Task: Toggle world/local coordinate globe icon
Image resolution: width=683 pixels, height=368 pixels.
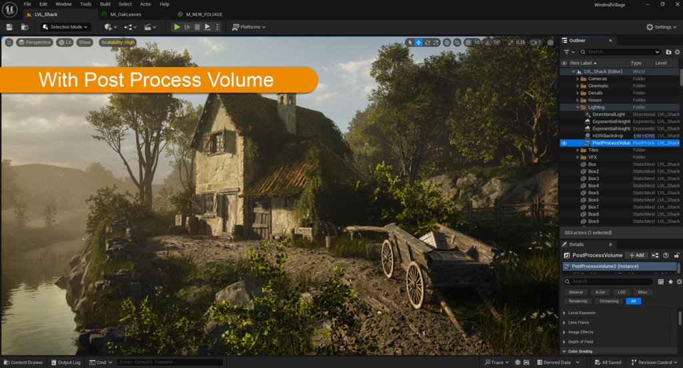Action: (447, 42)
